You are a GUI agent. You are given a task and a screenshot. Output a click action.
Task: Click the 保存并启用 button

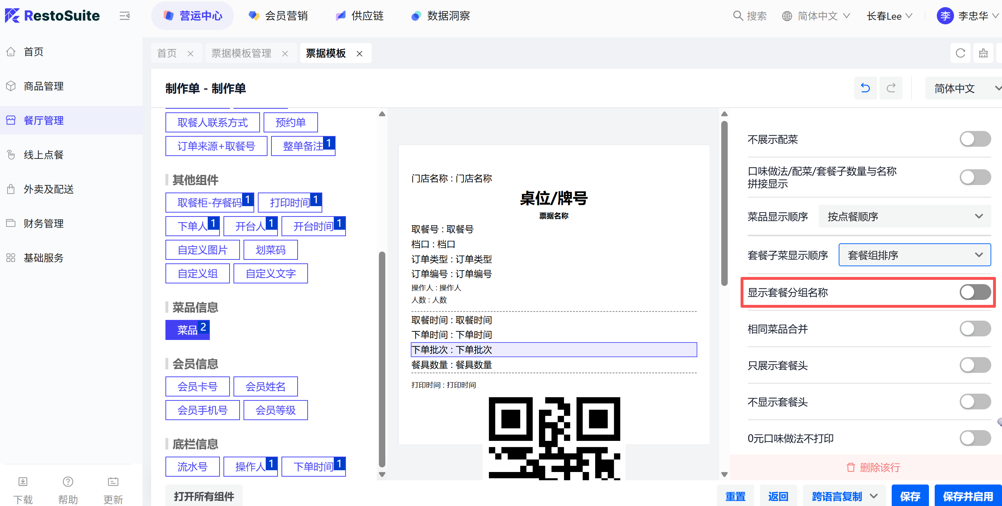point(967,496)
